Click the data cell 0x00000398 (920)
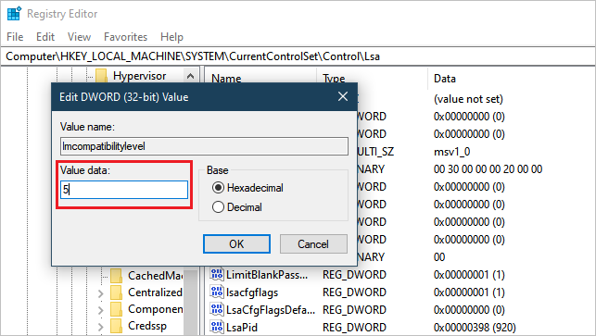The width and height of the screenshot is (596, 336). (x=475, y=327)
